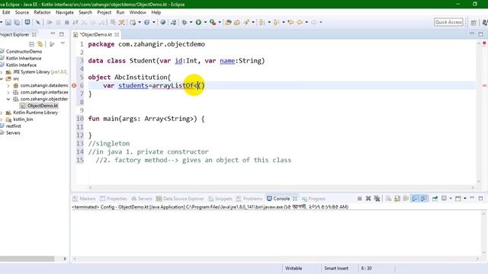Open the Project Explorer View Menu triangle
The height and width of the screenshot is (274, 488).
[x=63, y=44]
